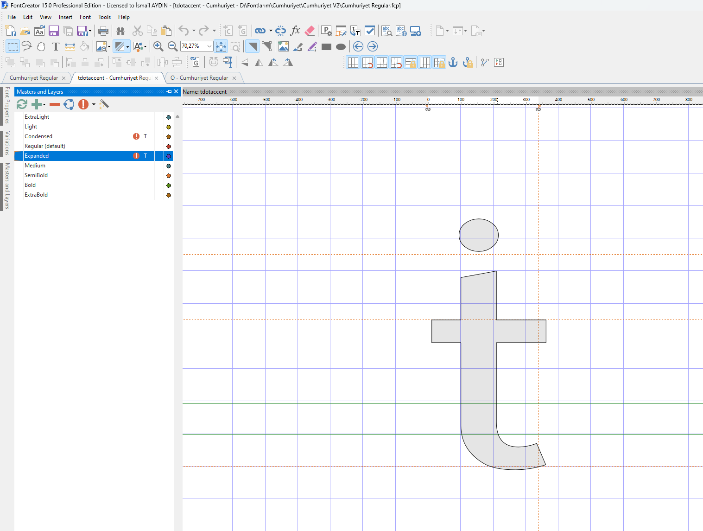The width and height of the screenshot is (703, 531).
Task: Go to next glyph (right arrow)
Action: coord(372,46)
